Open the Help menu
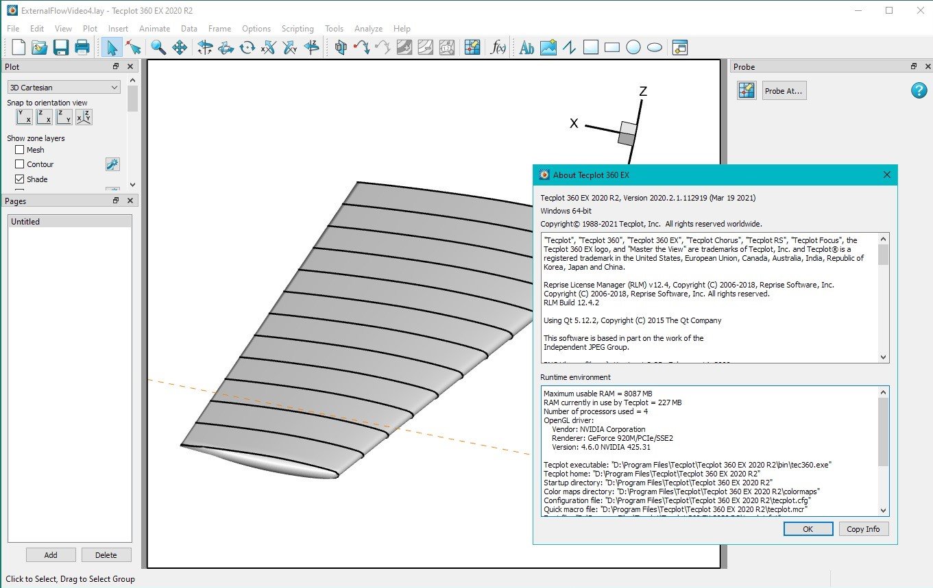The width and height of the screenshot is (933, 588). pyautogui.click(x=402, y=29)
